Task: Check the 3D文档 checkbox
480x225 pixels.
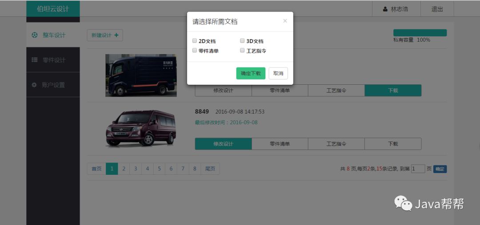Action: pyautogui.click(x=242, y=41)
